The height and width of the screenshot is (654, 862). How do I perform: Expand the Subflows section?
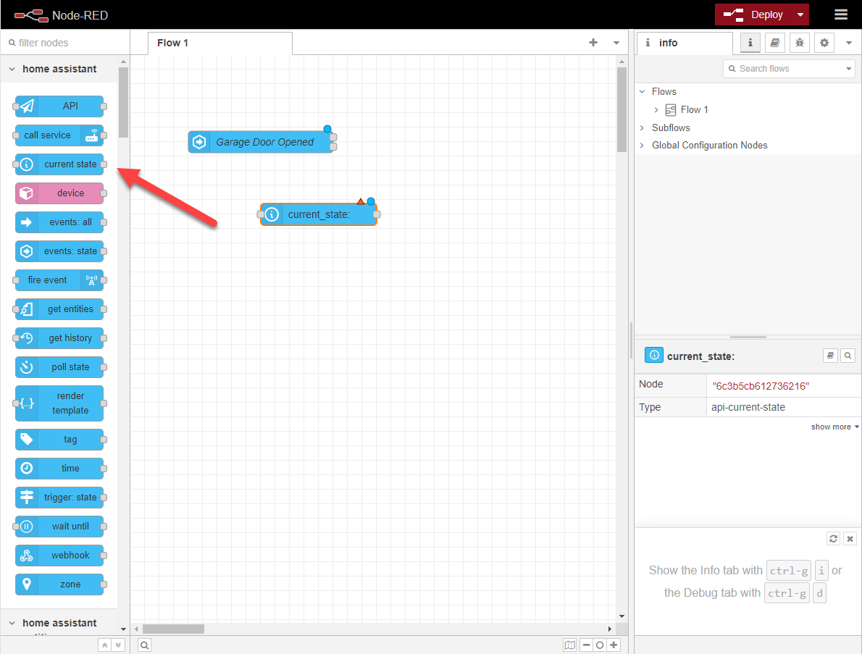[642, 127]
